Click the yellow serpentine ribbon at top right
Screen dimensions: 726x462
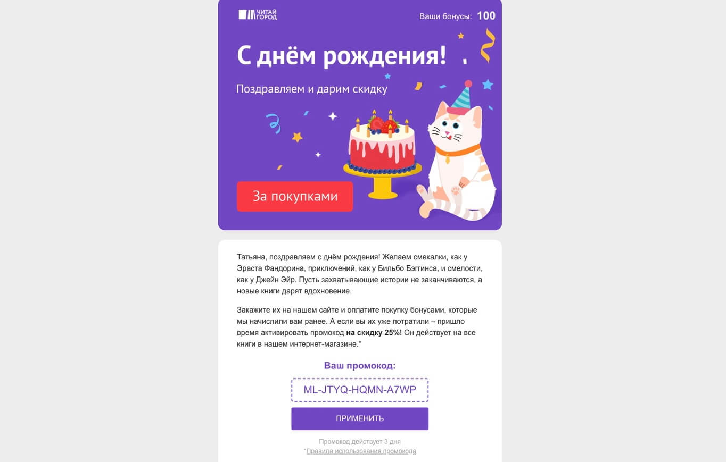click(x=488, y=46)
